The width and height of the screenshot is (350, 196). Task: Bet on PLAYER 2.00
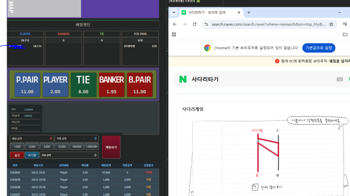point(55,85)
